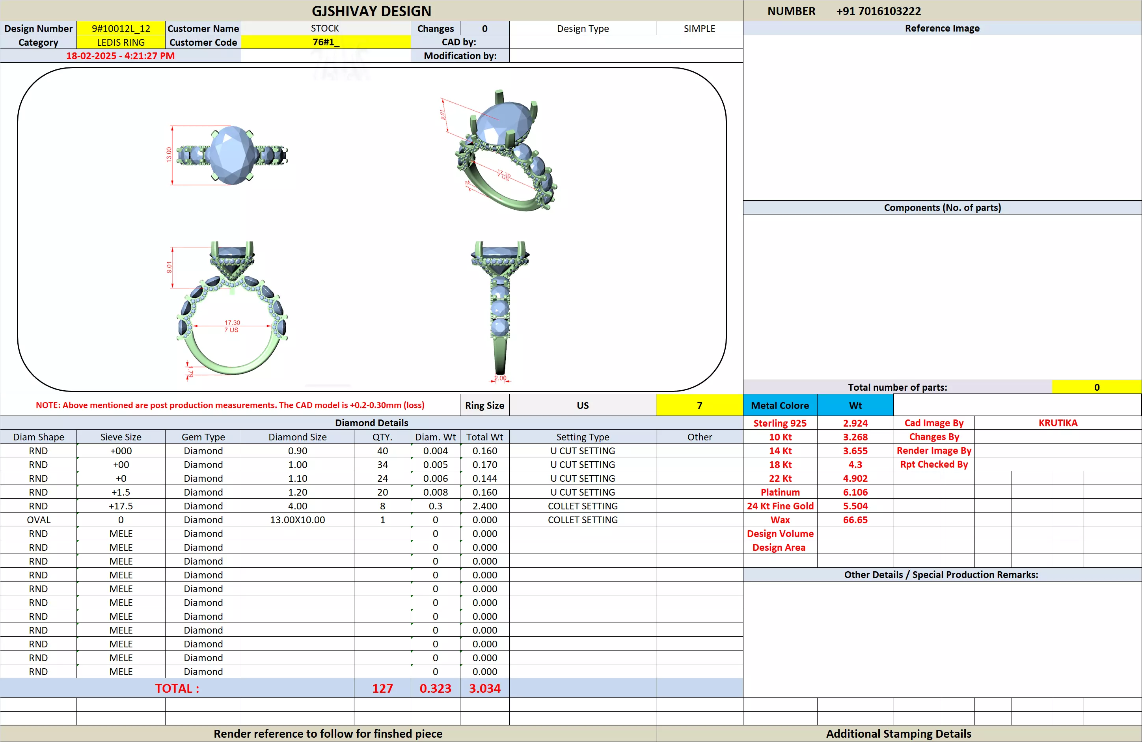Click the blue Metal Colore header cell
The width and height of the screenshot is (1142, 742).
[x=780, y=406]
